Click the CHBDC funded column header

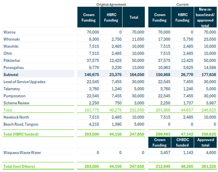182,143
